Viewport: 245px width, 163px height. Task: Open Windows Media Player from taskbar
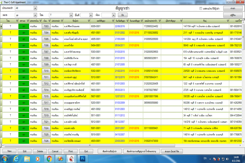(x=38, y=158)
